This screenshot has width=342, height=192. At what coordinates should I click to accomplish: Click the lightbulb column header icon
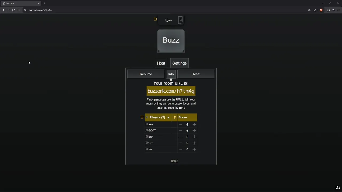coord(175,117)
